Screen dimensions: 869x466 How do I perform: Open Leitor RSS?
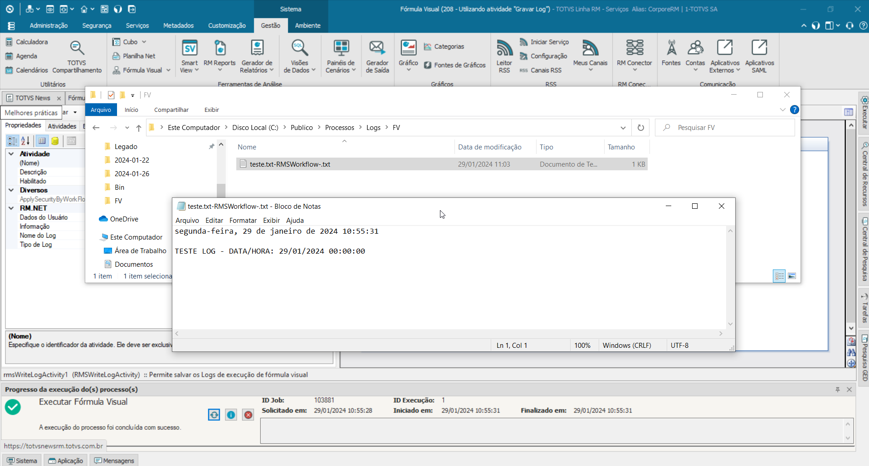504,56
